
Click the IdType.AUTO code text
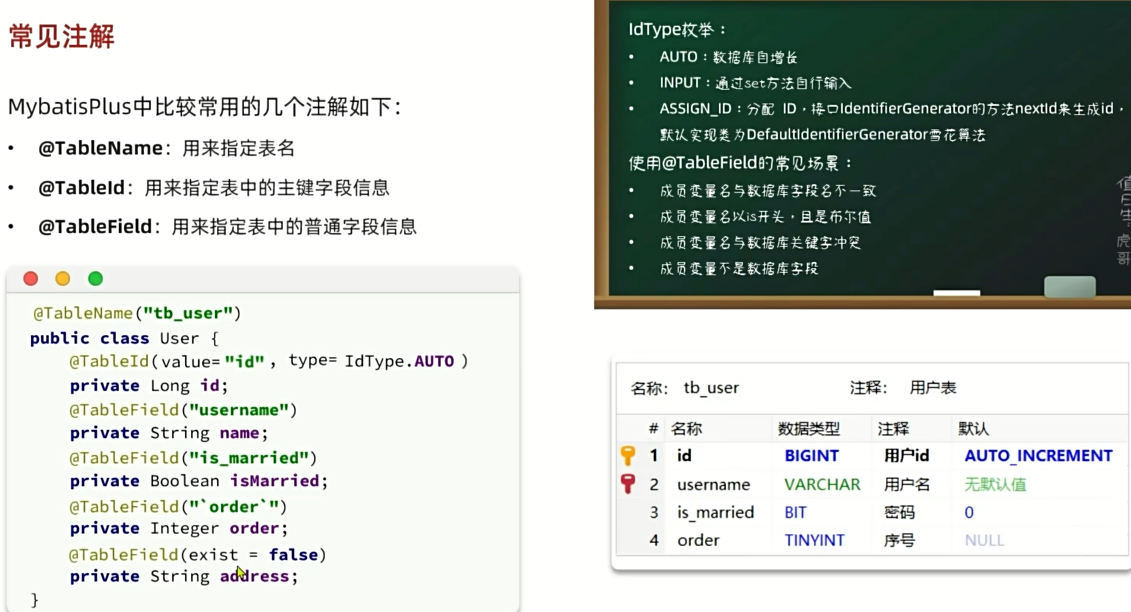[x=399, y=361]
